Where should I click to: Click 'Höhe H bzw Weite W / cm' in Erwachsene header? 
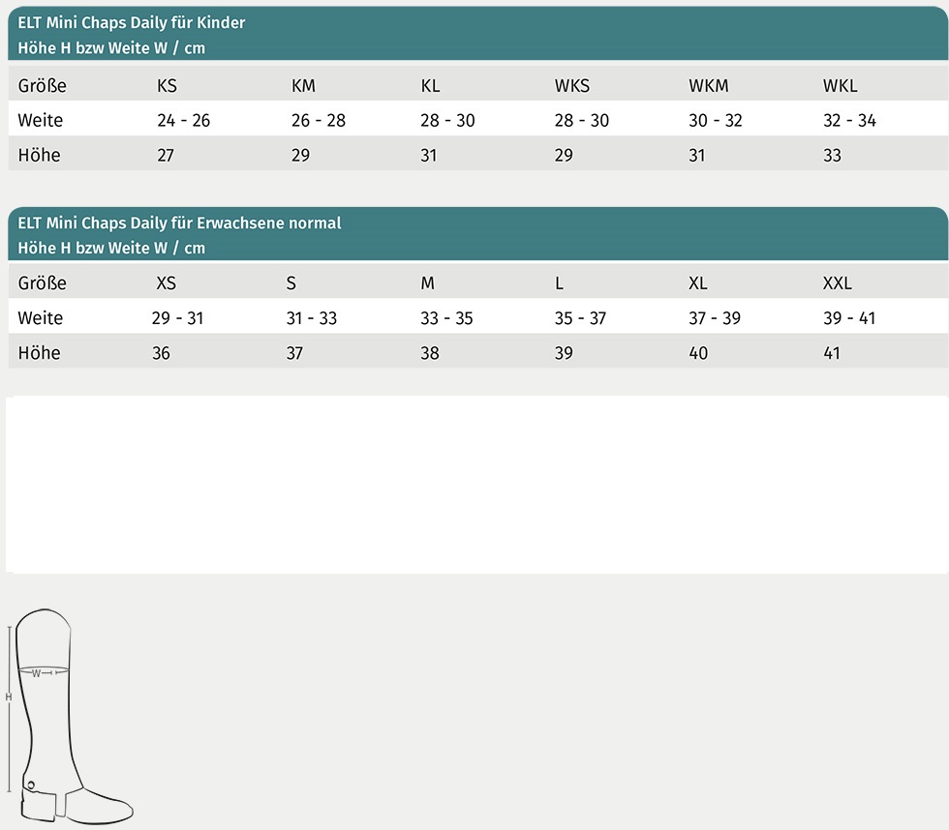(111, 248)
